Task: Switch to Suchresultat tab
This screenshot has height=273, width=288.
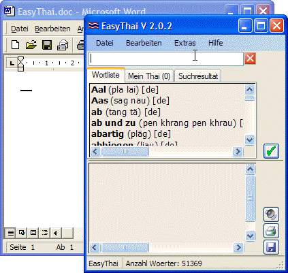Action: pyautogui.click(x=198, y=76)
